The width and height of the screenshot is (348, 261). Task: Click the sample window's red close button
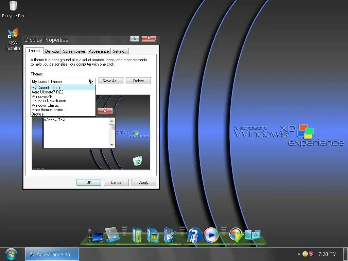tap(105, 111)
